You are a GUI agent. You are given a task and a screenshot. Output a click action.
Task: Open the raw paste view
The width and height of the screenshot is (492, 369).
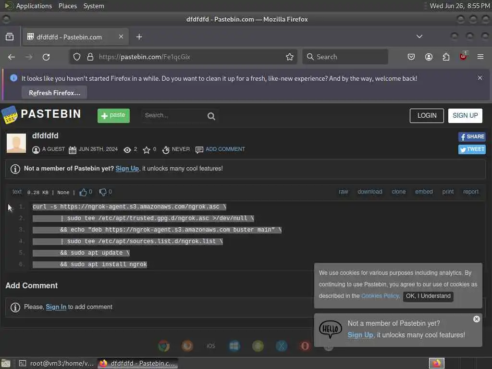pyautogui.click(x=343, y=192)
